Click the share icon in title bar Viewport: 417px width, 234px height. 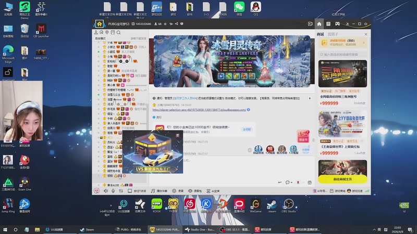(176, 24)
